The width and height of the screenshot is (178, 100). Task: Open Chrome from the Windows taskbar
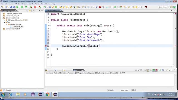48,94
